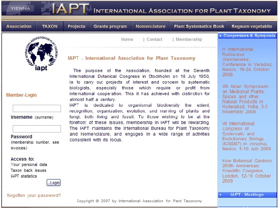Image resolution: width=278 pixels, height=208 pixels.
Task: Open the Nomenclature menu item
Action: (x=150, y=26)
